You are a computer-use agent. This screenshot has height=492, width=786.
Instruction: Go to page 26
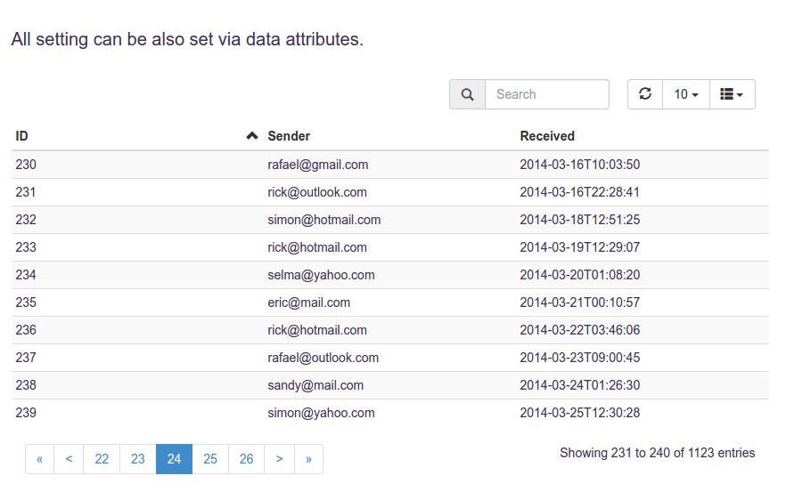(x=246, y=459)
